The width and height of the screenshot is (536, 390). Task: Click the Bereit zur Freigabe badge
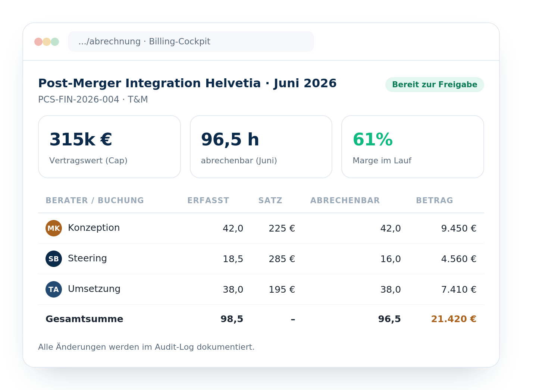tap(435, 85)
